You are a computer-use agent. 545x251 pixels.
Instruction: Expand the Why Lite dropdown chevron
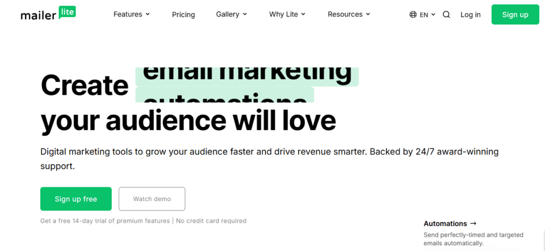click(303, 14)
